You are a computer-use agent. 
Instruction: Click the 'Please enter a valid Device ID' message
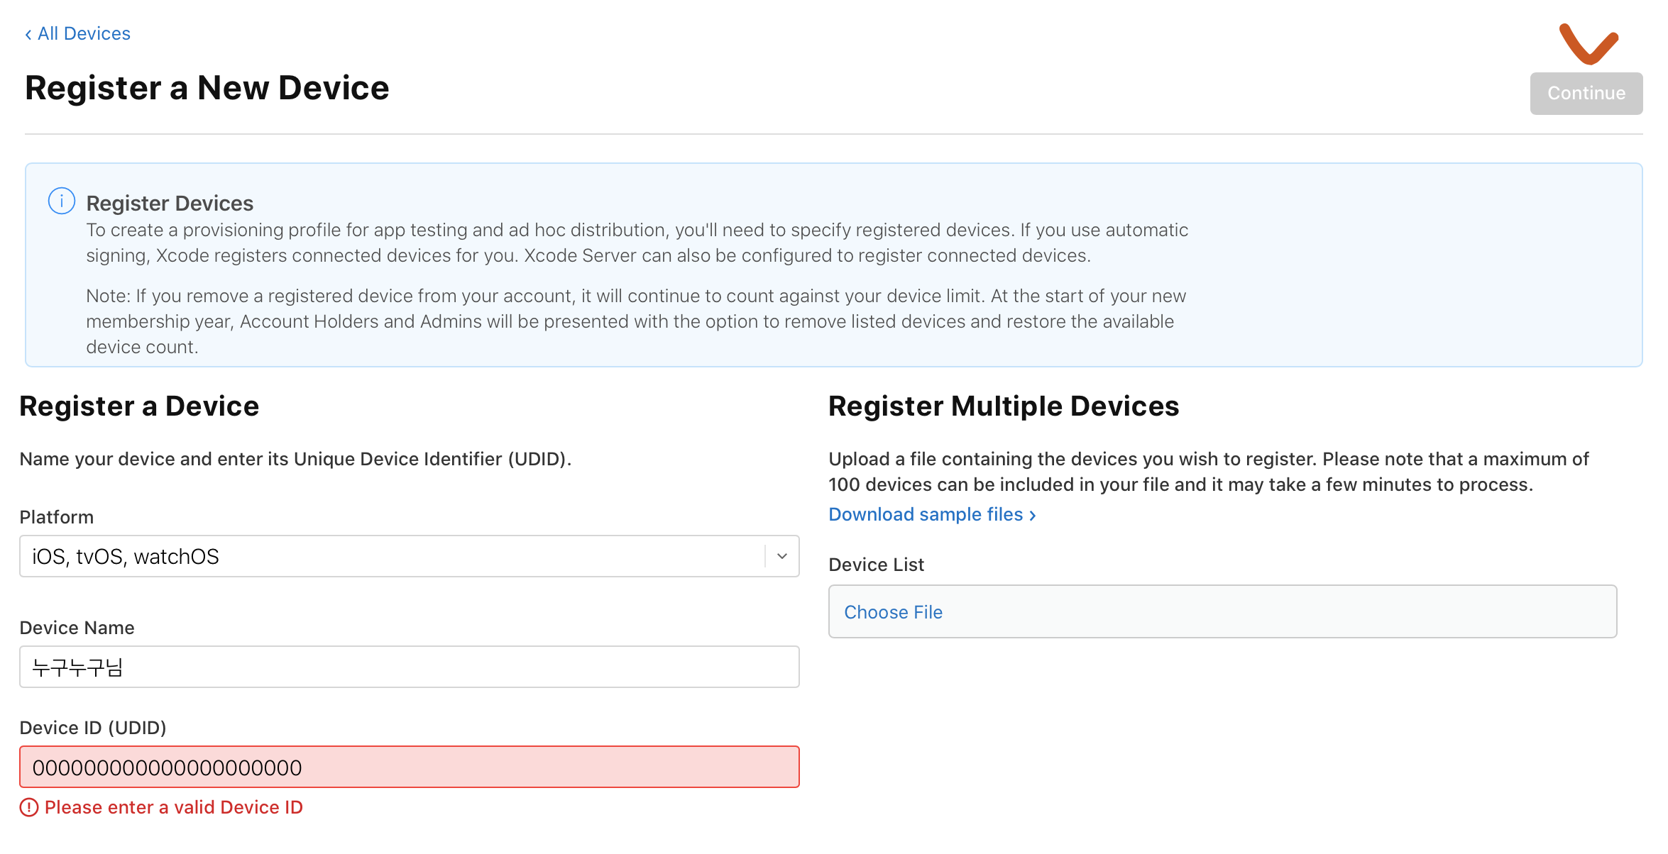(x=174, y=808)
